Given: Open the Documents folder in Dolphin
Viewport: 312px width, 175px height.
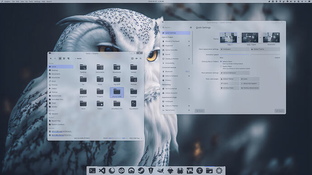Looking at the screenshot, I should coord(100,69).
